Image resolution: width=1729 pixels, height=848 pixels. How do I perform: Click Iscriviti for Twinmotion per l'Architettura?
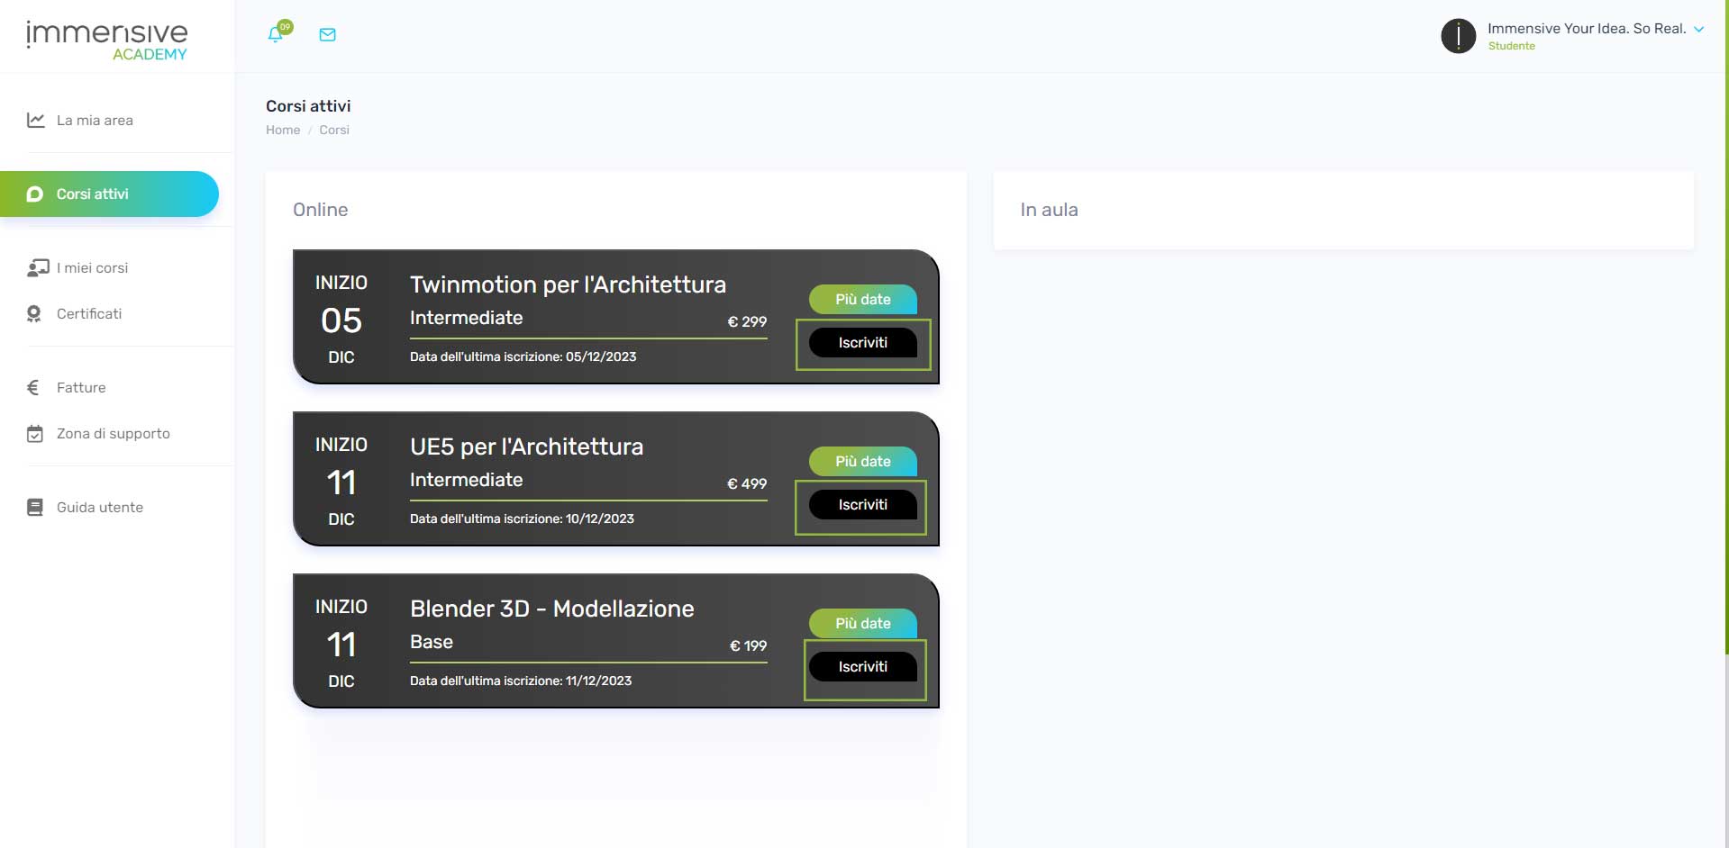[x=862, y=343]
